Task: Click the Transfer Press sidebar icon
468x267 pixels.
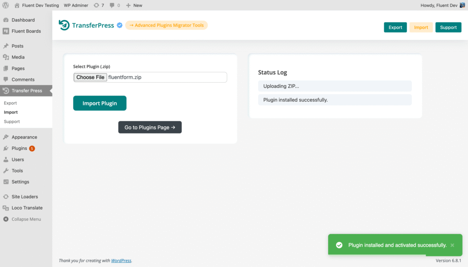Action: coord(6,91)
